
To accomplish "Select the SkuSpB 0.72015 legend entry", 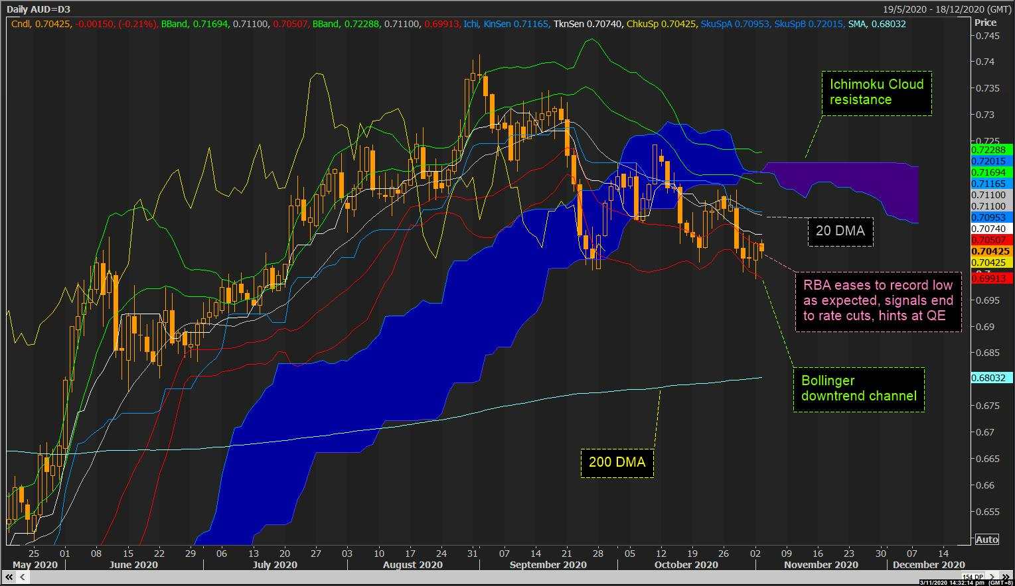I will click(x=810, y=24).
